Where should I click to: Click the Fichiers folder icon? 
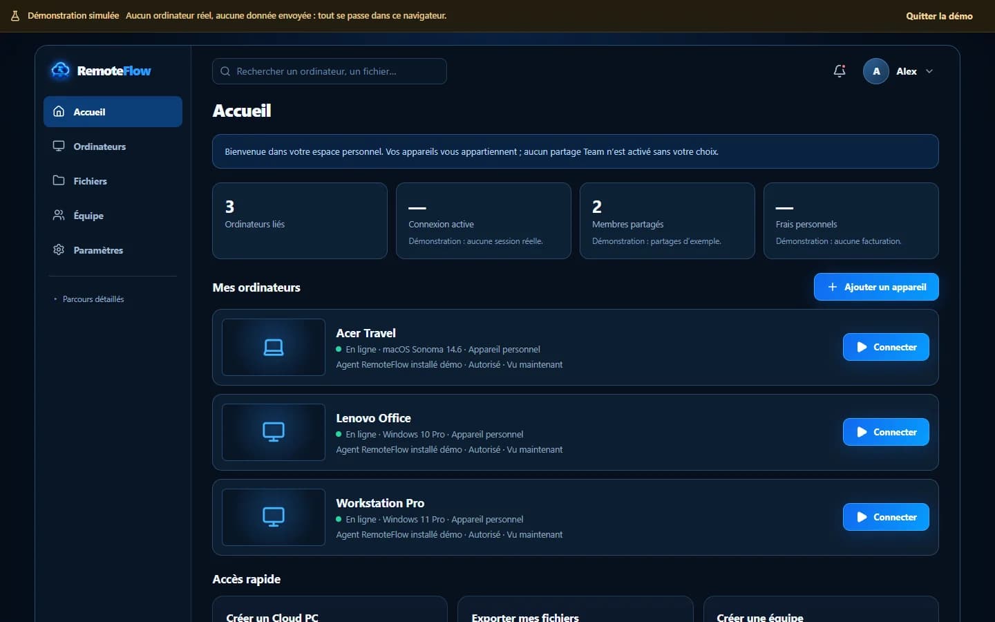[59, 180]
